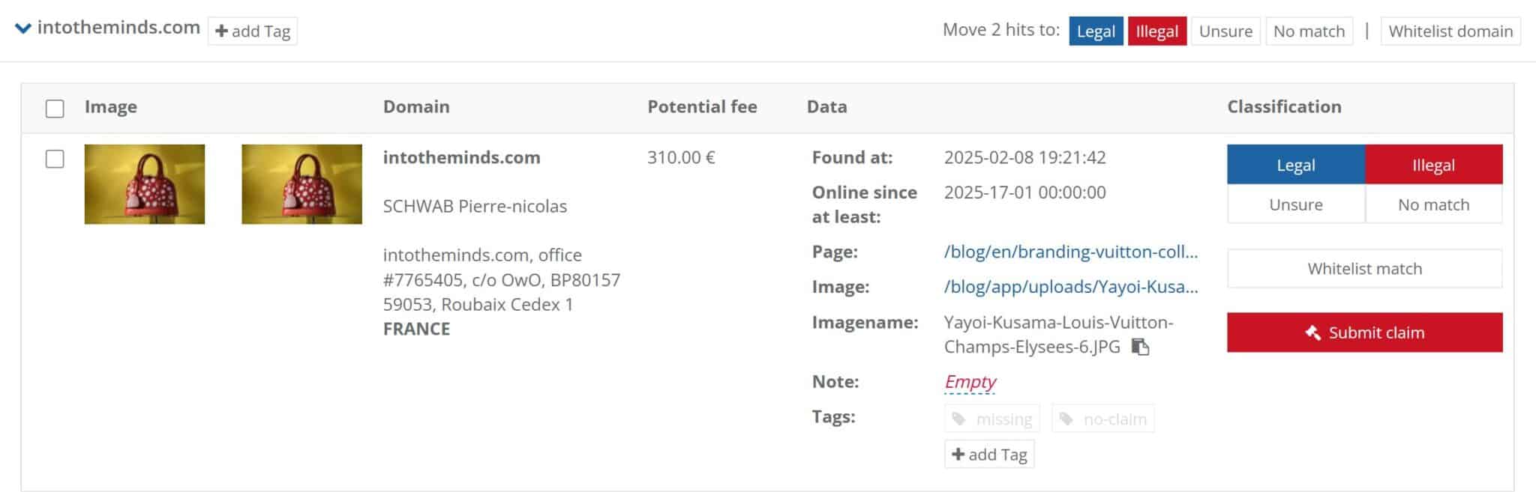The image size is (1536, 492).
Task: Classify the row as No match
Action: pos(1433,204)
